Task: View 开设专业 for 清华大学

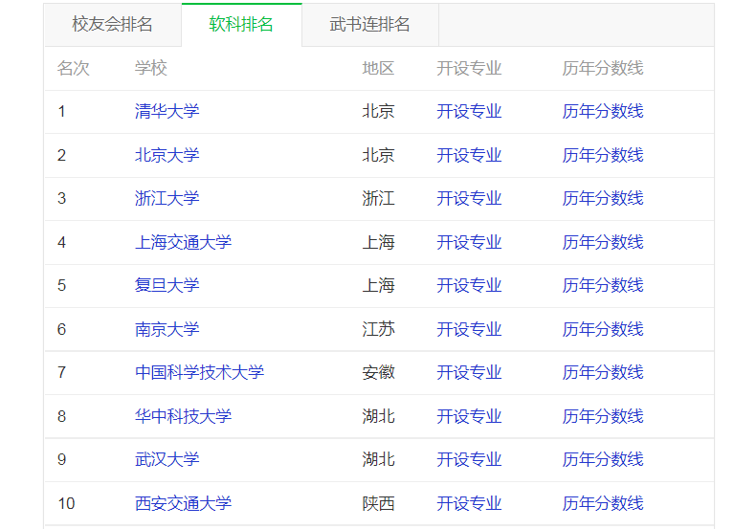Action: (469, 111)
